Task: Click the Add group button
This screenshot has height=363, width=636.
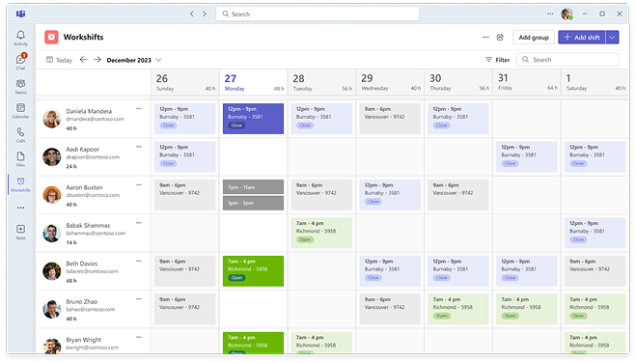Action: point(534,38)
